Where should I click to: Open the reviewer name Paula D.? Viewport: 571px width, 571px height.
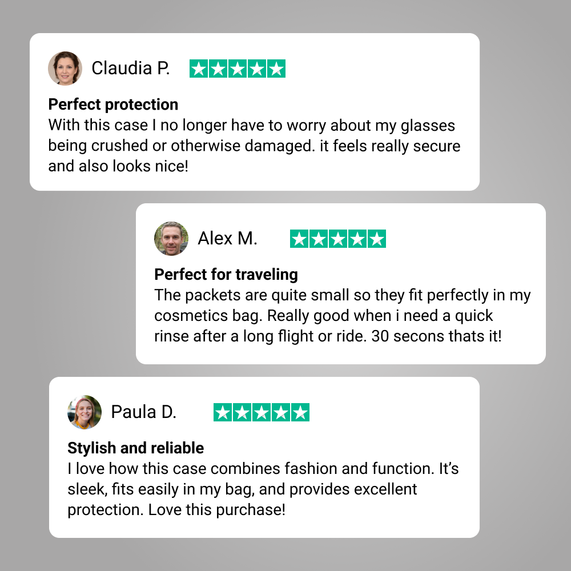144,412
